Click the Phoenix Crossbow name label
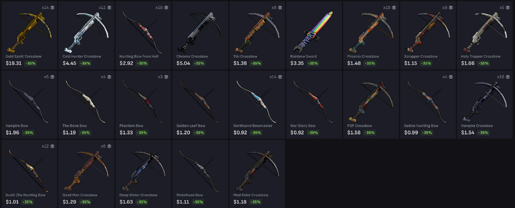This screenshot has height=208, width=515. 363,56
